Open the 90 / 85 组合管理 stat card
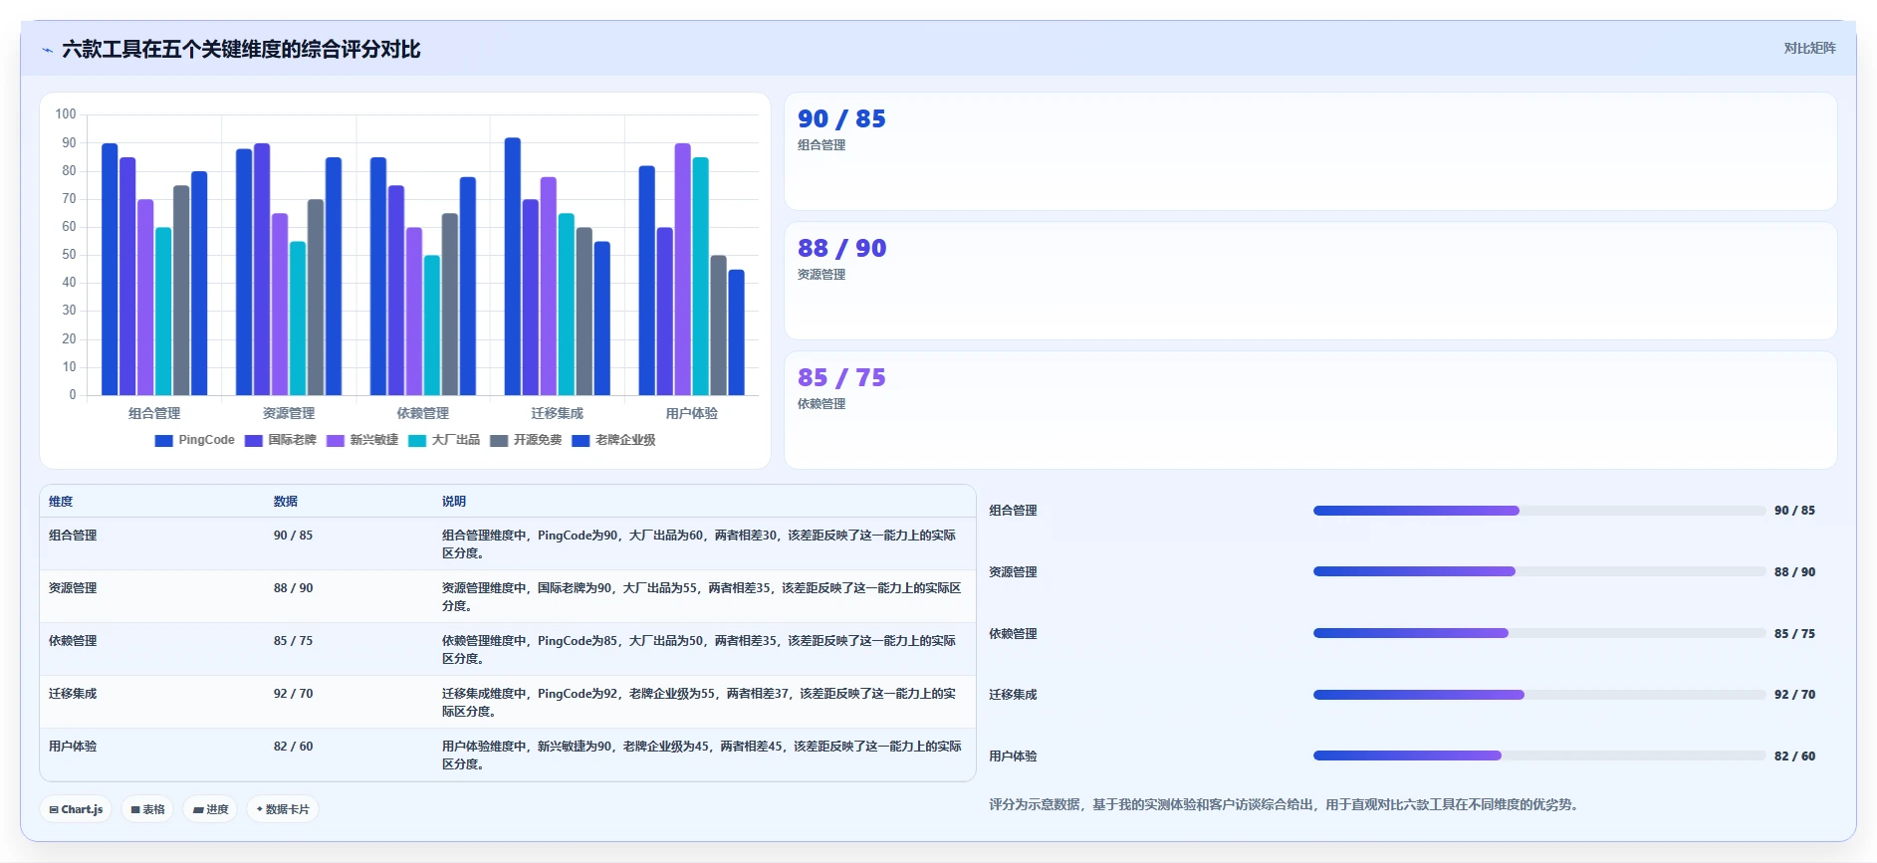1877x863 pixels. pyautogui.click(x=1310, y=151)
